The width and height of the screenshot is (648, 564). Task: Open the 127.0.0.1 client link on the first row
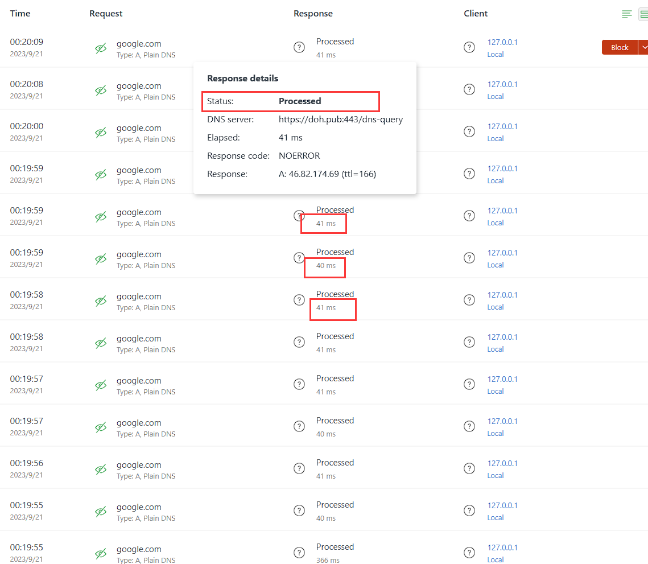[x=502, y=42]
